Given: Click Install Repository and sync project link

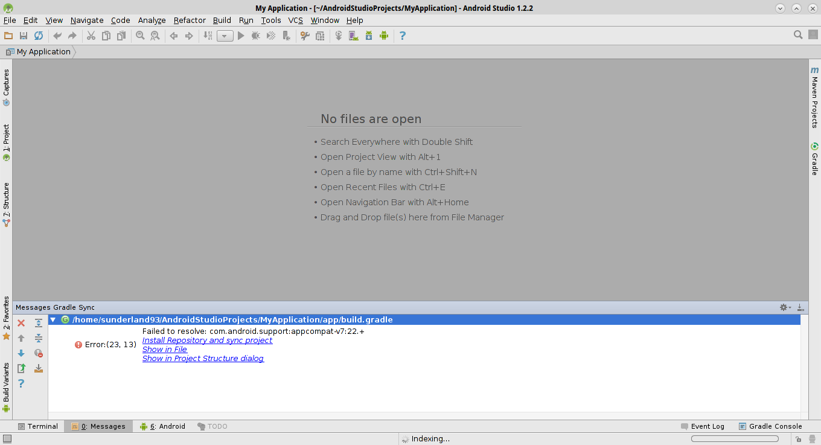Looking at the screenshot, I should point(207,340).
